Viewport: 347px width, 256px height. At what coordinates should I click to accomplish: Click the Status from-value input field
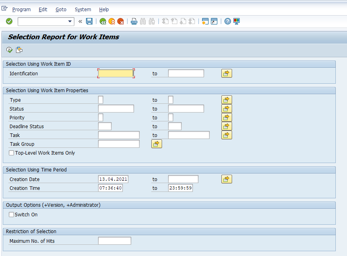pos(116,109)
